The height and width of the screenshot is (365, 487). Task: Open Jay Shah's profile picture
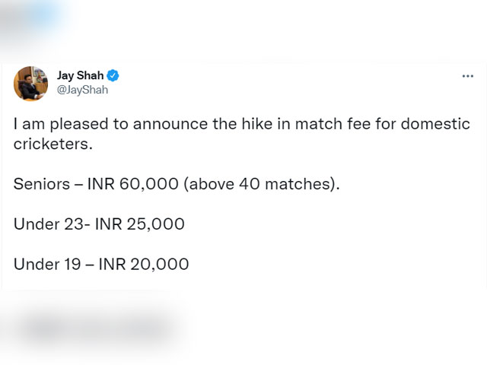[x=30, y=84]
